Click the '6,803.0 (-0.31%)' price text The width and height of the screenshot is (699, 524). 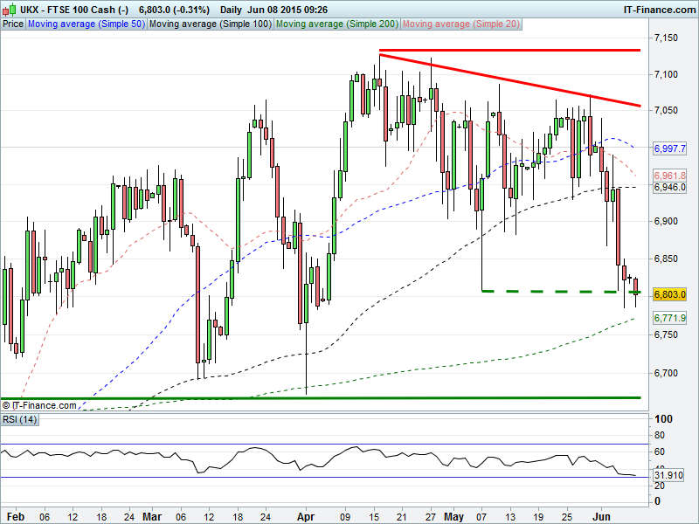click(x=174, y=10)
